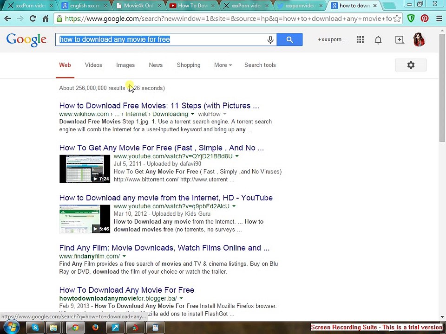Image resolution: width=446 pixels, height=334 pixels.
Task: Expand the More search categories dropdown
Action: [x=223, y=65]
